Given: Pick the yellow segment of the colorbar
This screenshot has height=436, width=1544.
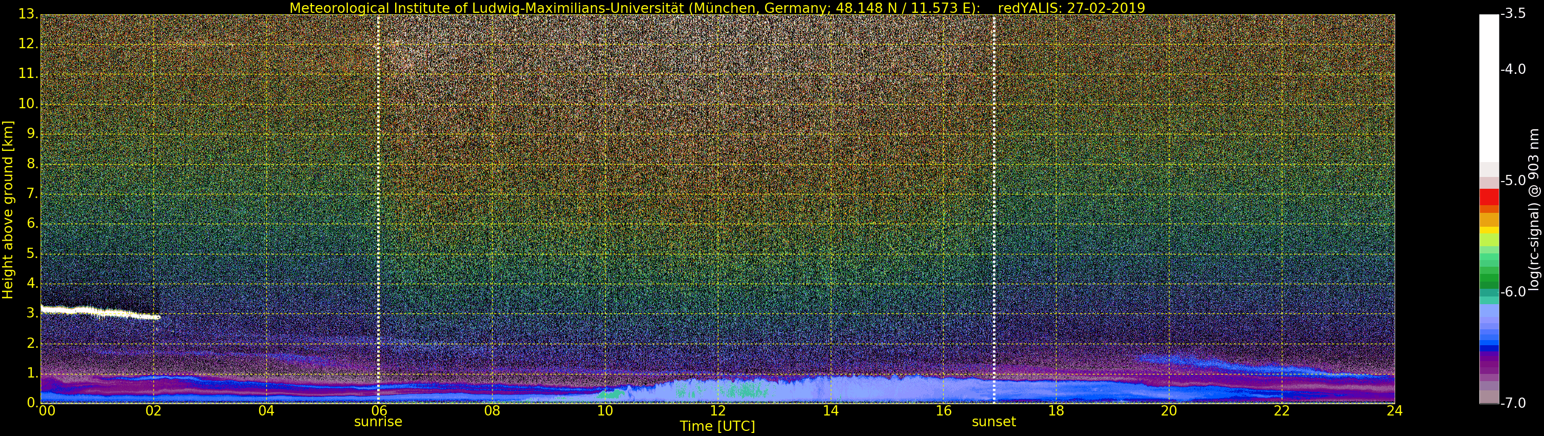Looking at the screenshot, I should coord(1489,231).
